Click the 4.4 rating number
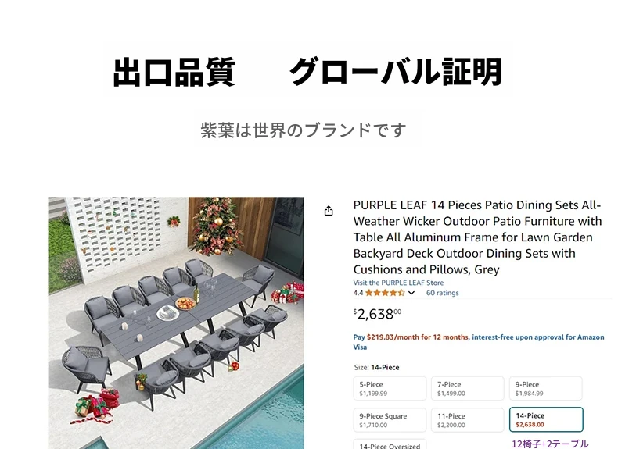 click(358, 293)
